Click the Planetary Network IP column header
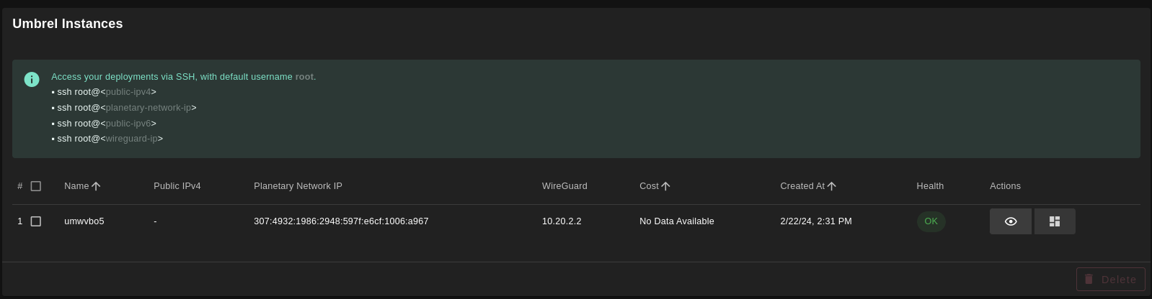This screenshot has width=1152, height=299. coord(298,186)
